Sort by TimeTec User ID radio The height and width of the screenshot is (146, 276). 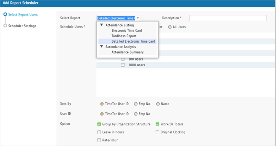pyautogui.click(x=102, y=104)
